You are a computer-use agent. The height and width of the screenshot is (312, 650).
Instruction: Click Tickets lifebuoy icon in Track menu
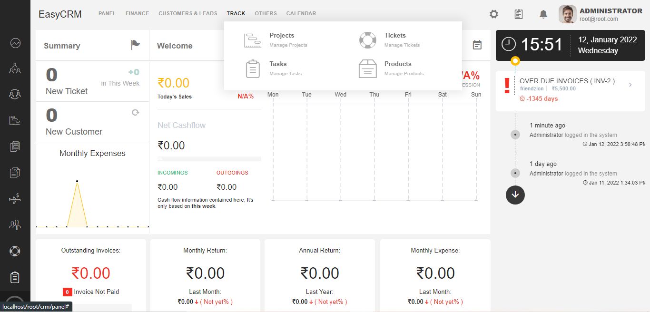[x=367, y=40]
